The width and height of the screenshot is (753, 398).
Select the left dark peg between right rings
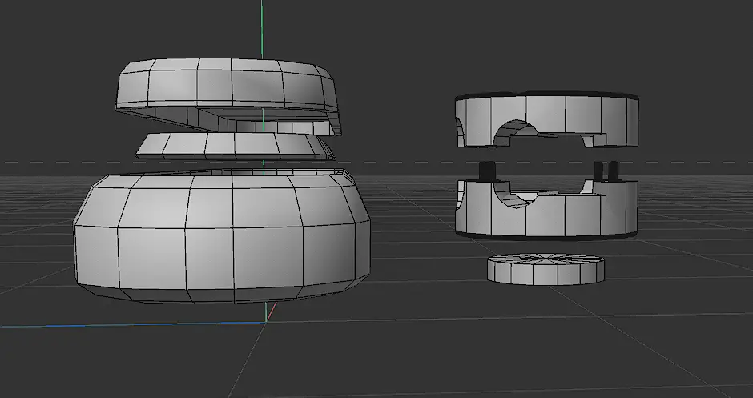click(x=486, y=171)
